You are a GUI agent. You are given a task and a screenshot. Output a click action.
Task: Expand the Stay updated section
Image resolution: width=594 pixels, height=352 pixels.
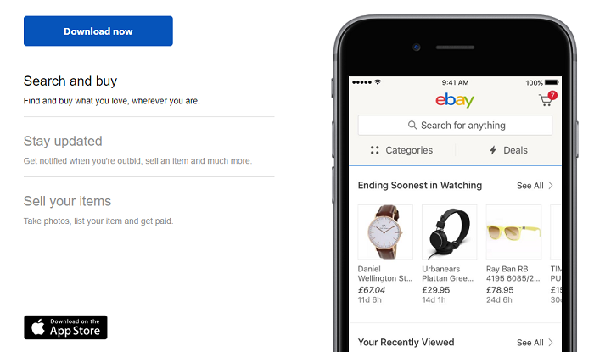[63, 141]
